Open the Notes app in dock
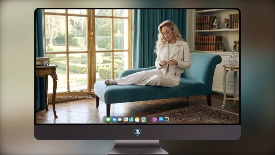Screen dimensions: 275x155 point(137,119)
